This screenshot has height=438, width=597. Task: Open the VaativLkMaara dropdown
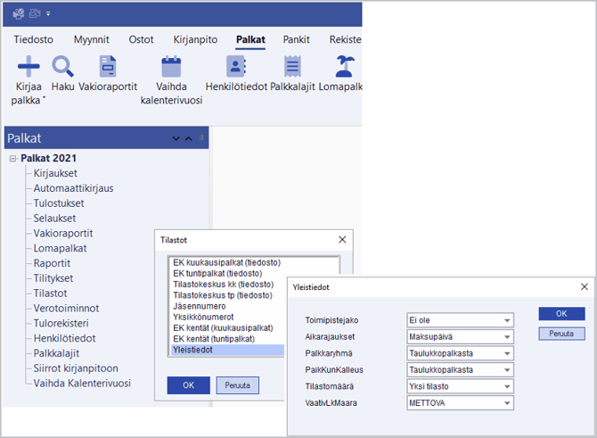pos(507,403)
